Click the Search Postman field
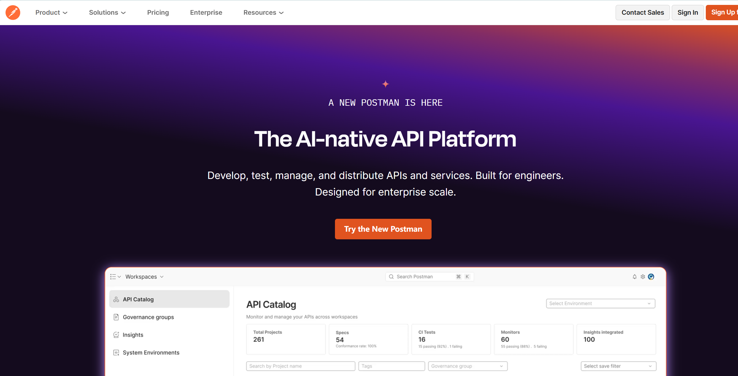Image resolution: width=738 pixels, height=376 pixels. pyautogui.click(x=430, y=277)
